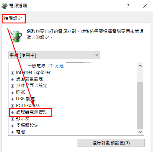Select the 進階設定 tab
Image resolution: width=153 pixels, height=152 pixels.
click(x=13, y=18)
